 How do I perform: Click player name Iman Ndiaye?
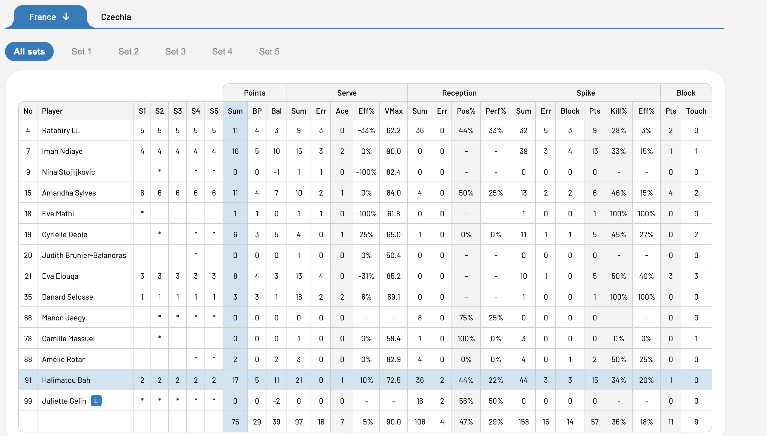coord(62,151)
